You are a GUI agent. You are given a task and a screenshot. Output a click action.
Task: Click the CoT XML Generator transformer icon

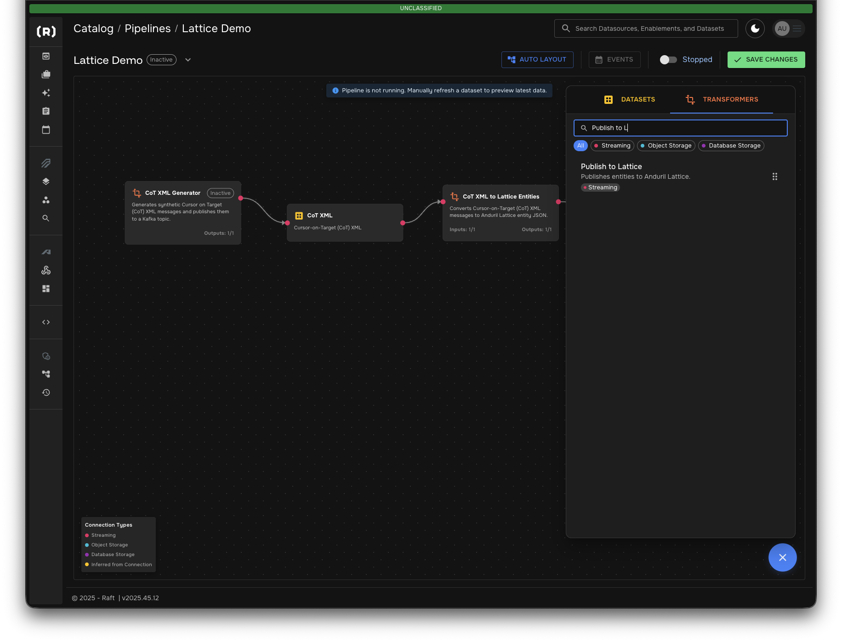pyautogui.click(x=137, y=193)
